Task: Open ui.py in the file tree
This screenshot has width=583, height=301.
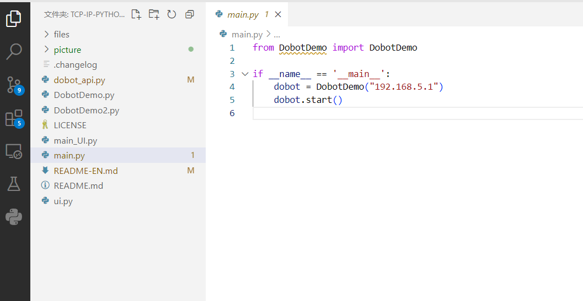Action: (118, 201)
